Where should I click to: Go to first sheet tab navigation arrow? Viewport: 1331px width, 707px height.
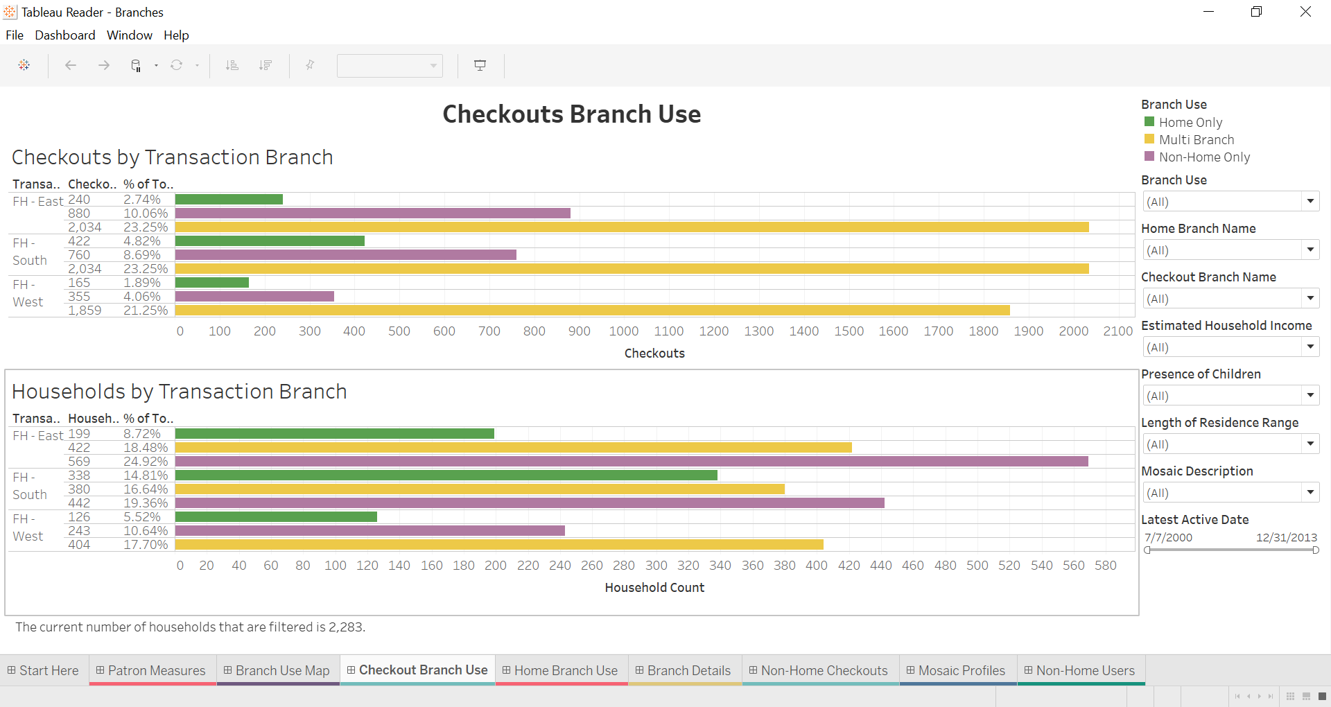click(1237, 697)
